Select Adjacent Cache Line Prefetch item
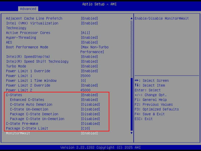The height and width of the screenshot is (151, 201). [34, 18]
